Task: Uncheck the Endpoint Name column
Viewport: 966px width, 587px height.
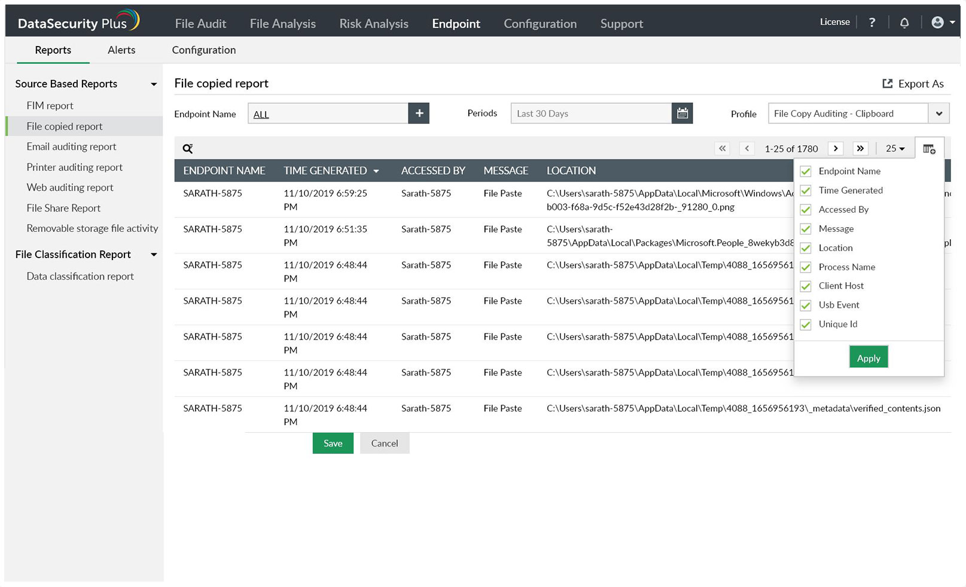Action: click(806, 172)
